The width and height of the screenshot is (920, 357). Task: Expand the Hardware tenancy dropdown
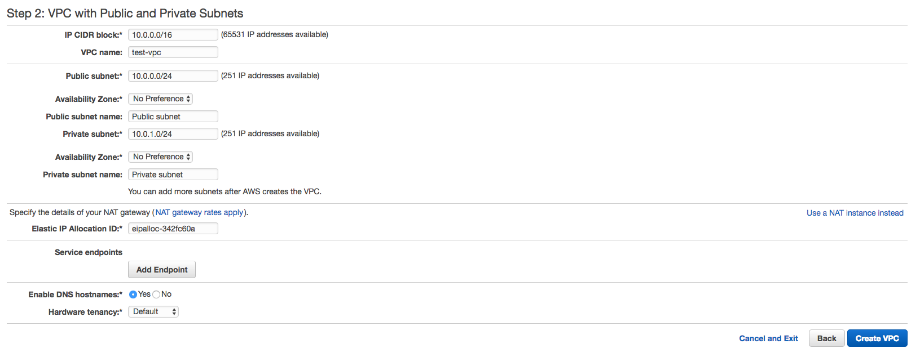[153, 311]
